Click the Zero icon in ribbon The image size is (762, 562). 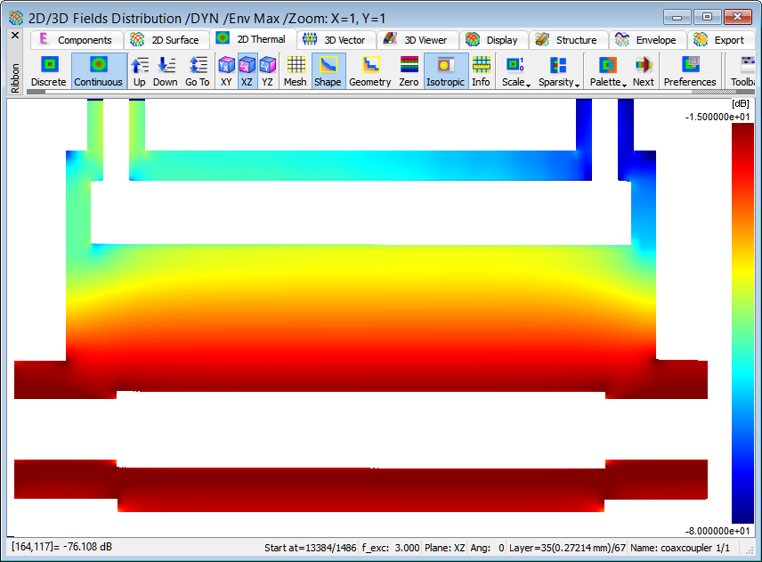pos(409,71)
